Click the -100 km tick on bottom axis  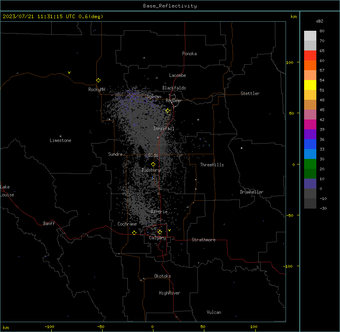[x=49, y=326]
